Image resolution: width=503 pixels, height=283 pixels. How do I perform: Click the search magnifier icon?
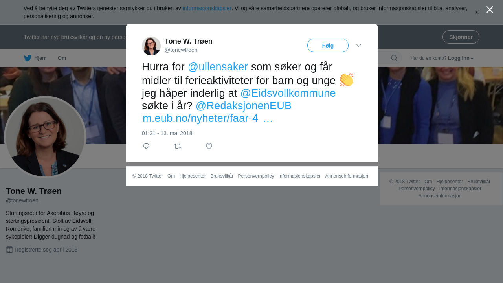pyautogui.click(x=394, y=58)
